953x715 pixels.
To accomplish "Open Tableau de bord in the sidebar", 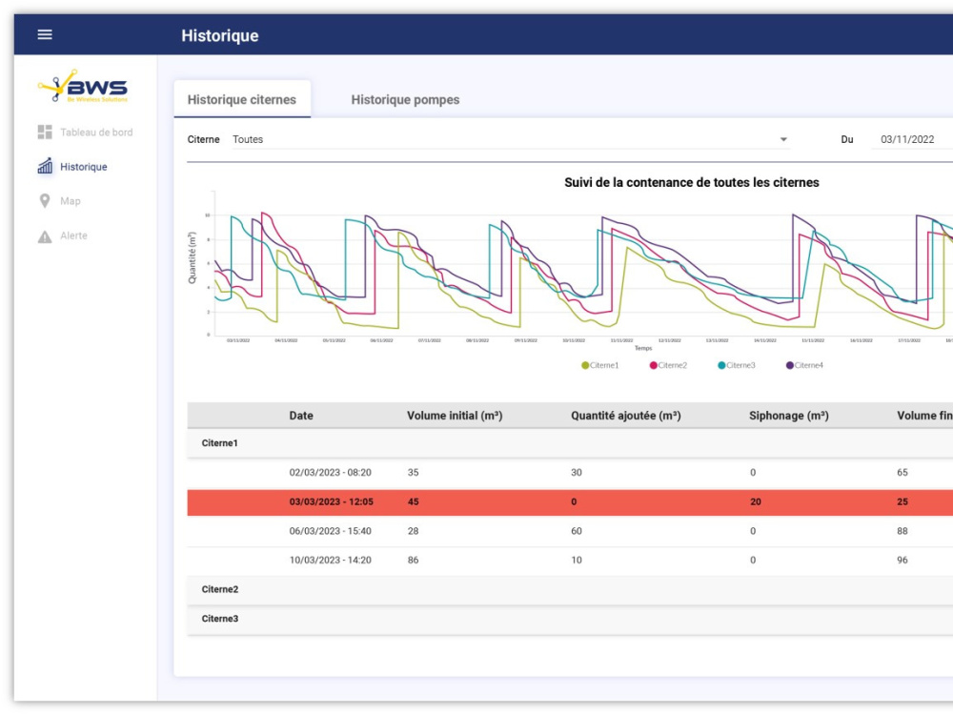I will 96,132.
